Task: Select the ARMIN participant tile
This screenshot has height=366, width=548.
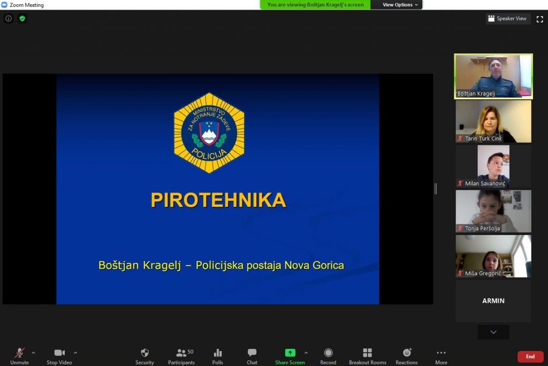Action: (493, 301)
